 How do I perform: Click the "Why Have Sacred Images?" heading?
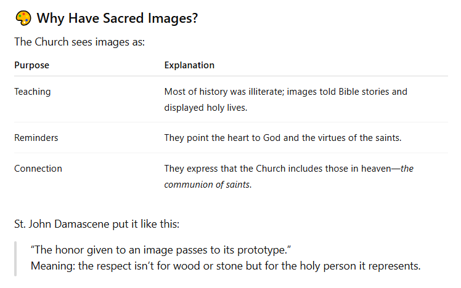pos(117,18)
